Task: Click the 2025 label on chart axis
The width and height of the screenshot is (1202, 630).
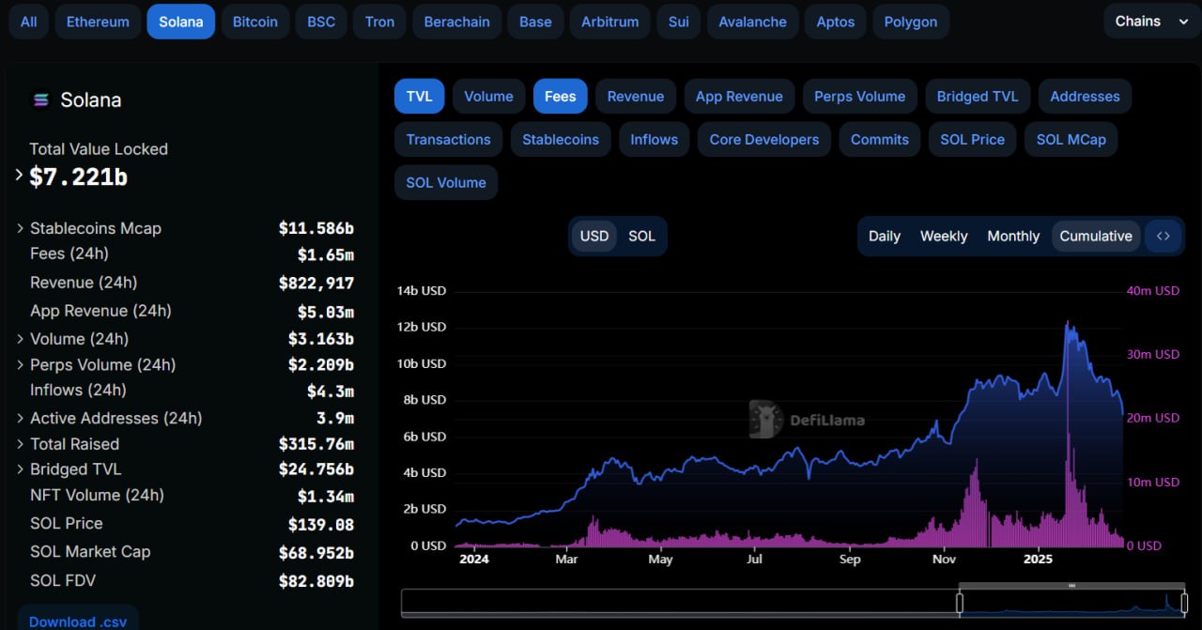Action: (x=1039, y=559)
